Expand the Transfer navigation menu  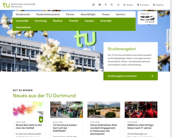(x=74, y=21)
